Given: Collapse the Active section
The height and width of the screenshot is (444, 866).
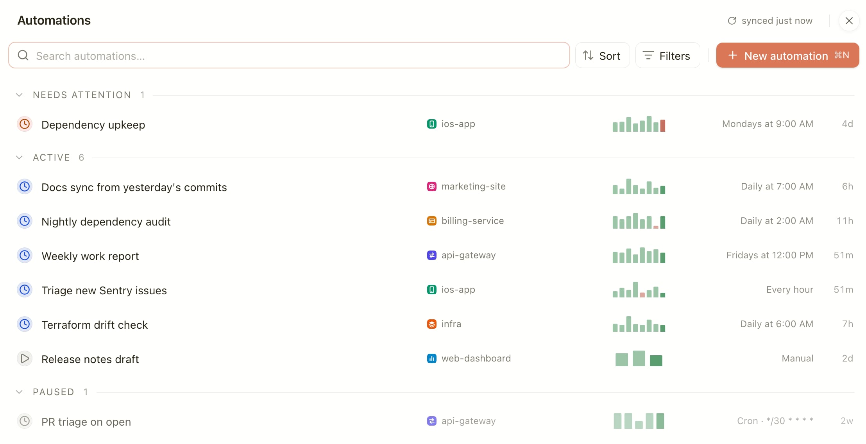Looking at the screenshot, I should tap(19, 158).
